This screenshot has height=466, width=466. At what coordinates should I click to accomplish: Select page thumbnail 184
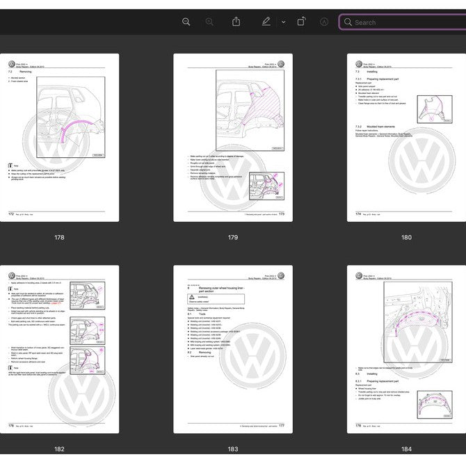tap(406, 349)
